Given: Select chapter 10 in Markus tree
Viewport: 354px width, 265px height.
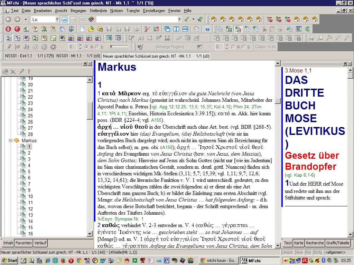Looking at the screenshot, I should pos(30,196).
